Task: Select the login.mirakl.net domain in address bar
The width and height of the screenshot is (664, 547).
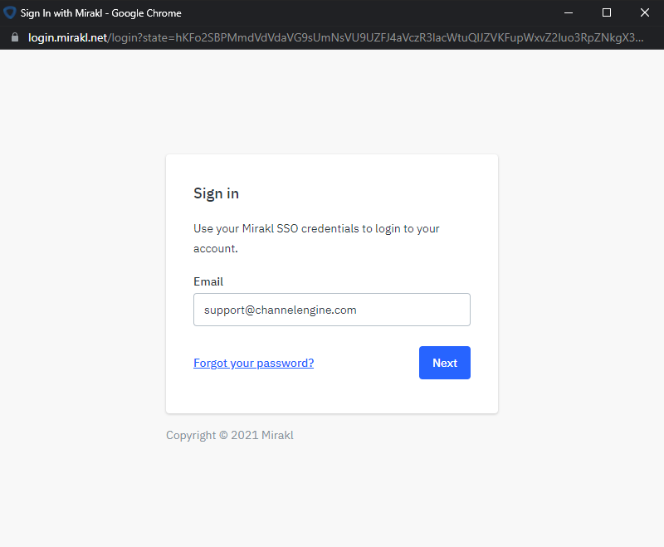Action: click(x=67, y=37)
